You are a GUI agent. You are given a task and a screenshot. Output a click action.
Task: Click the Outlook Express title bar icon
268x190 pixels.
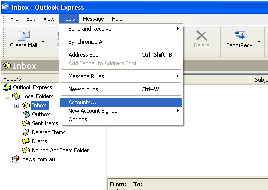pyautogui.click(x=5, y=7)
